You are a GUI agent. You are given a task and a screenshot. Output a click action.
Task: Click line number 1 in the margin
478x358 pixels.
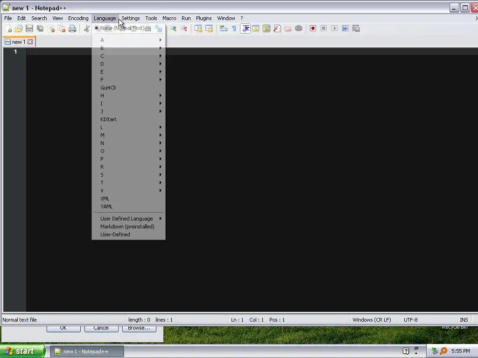[15, 51]
